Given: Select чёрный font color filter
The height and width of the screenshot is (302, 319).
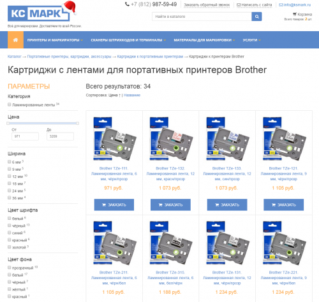Looking at the screenshot, I should (10, 226).
